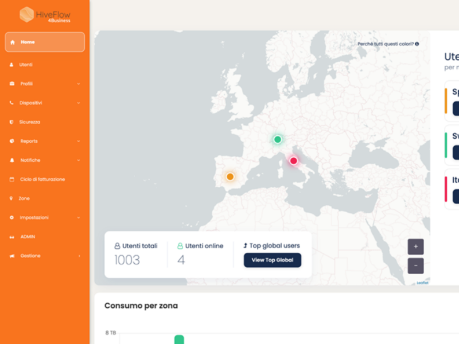The image size is (459, 344).
Task: Select the green marker over Switzerland
Action: [x=278, y=139]
